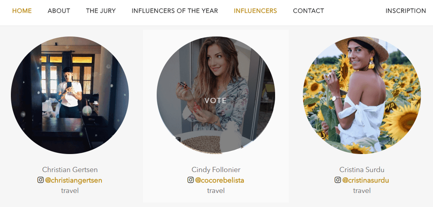Click travel category under Cristina Surdu

pyautogui.click(x=362, y=191)
